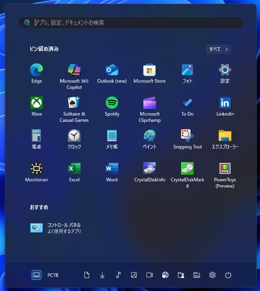Open Network from bottom bar
Viewport: 260px width, 291px height.
point(165,275)
